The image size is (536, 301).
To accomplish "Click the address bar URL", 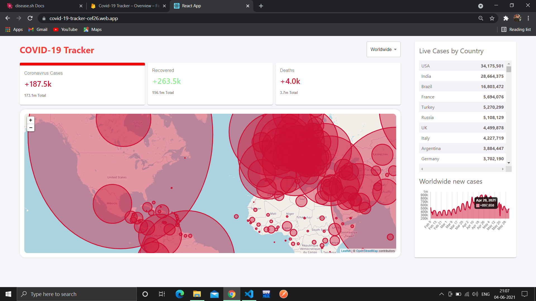I will [x=84, y=18].
